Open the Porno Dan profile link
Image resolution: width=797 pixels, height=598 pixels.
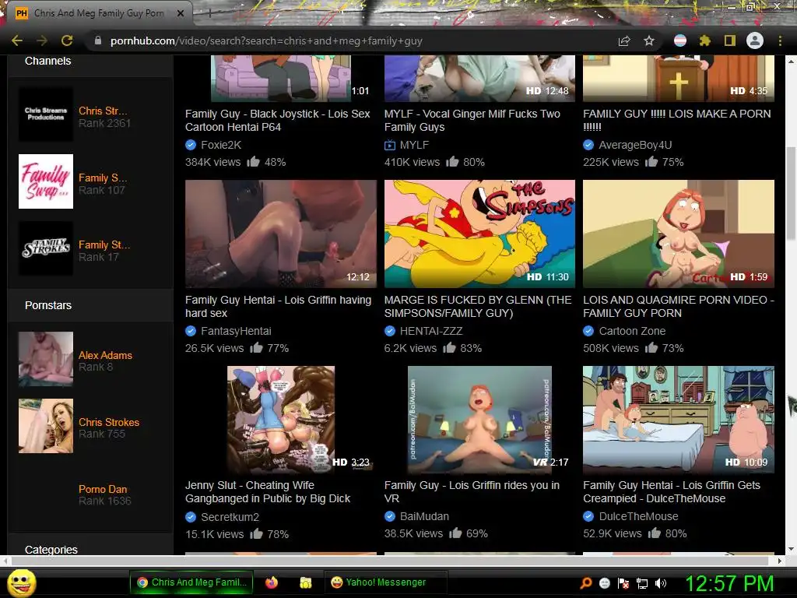click(x=103, y=489)
